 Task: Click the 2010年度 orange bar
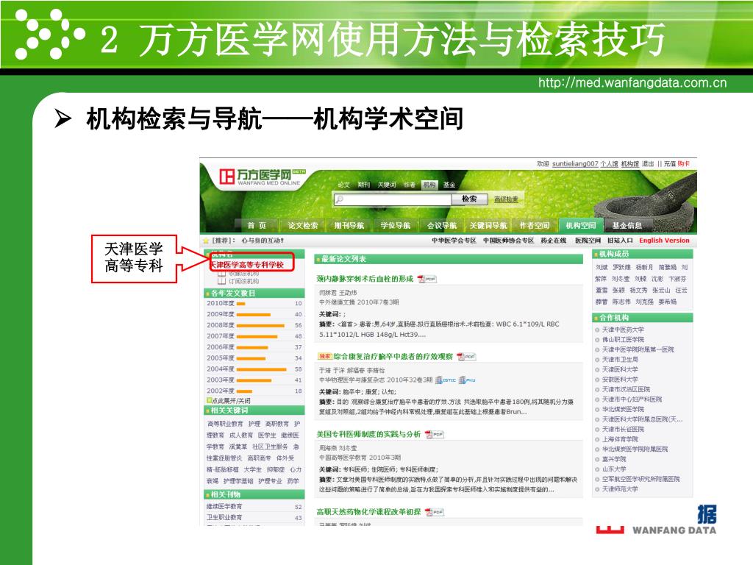pyautogui.click(x=241, y=303)
